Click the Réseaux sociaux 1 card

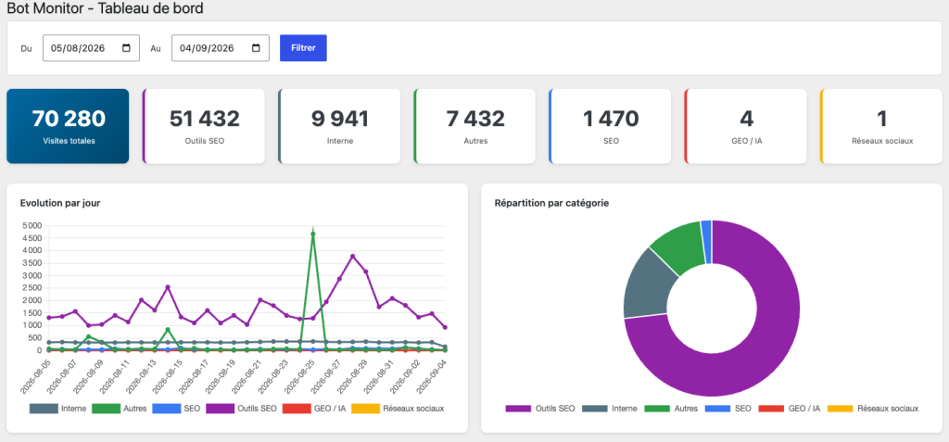click(x=882, y=127)
